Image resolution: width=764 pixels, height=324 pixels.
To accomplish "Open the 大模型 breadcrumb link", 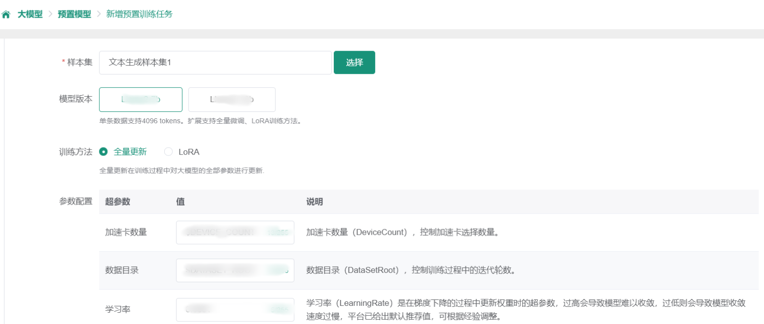I will click(29, 14).
